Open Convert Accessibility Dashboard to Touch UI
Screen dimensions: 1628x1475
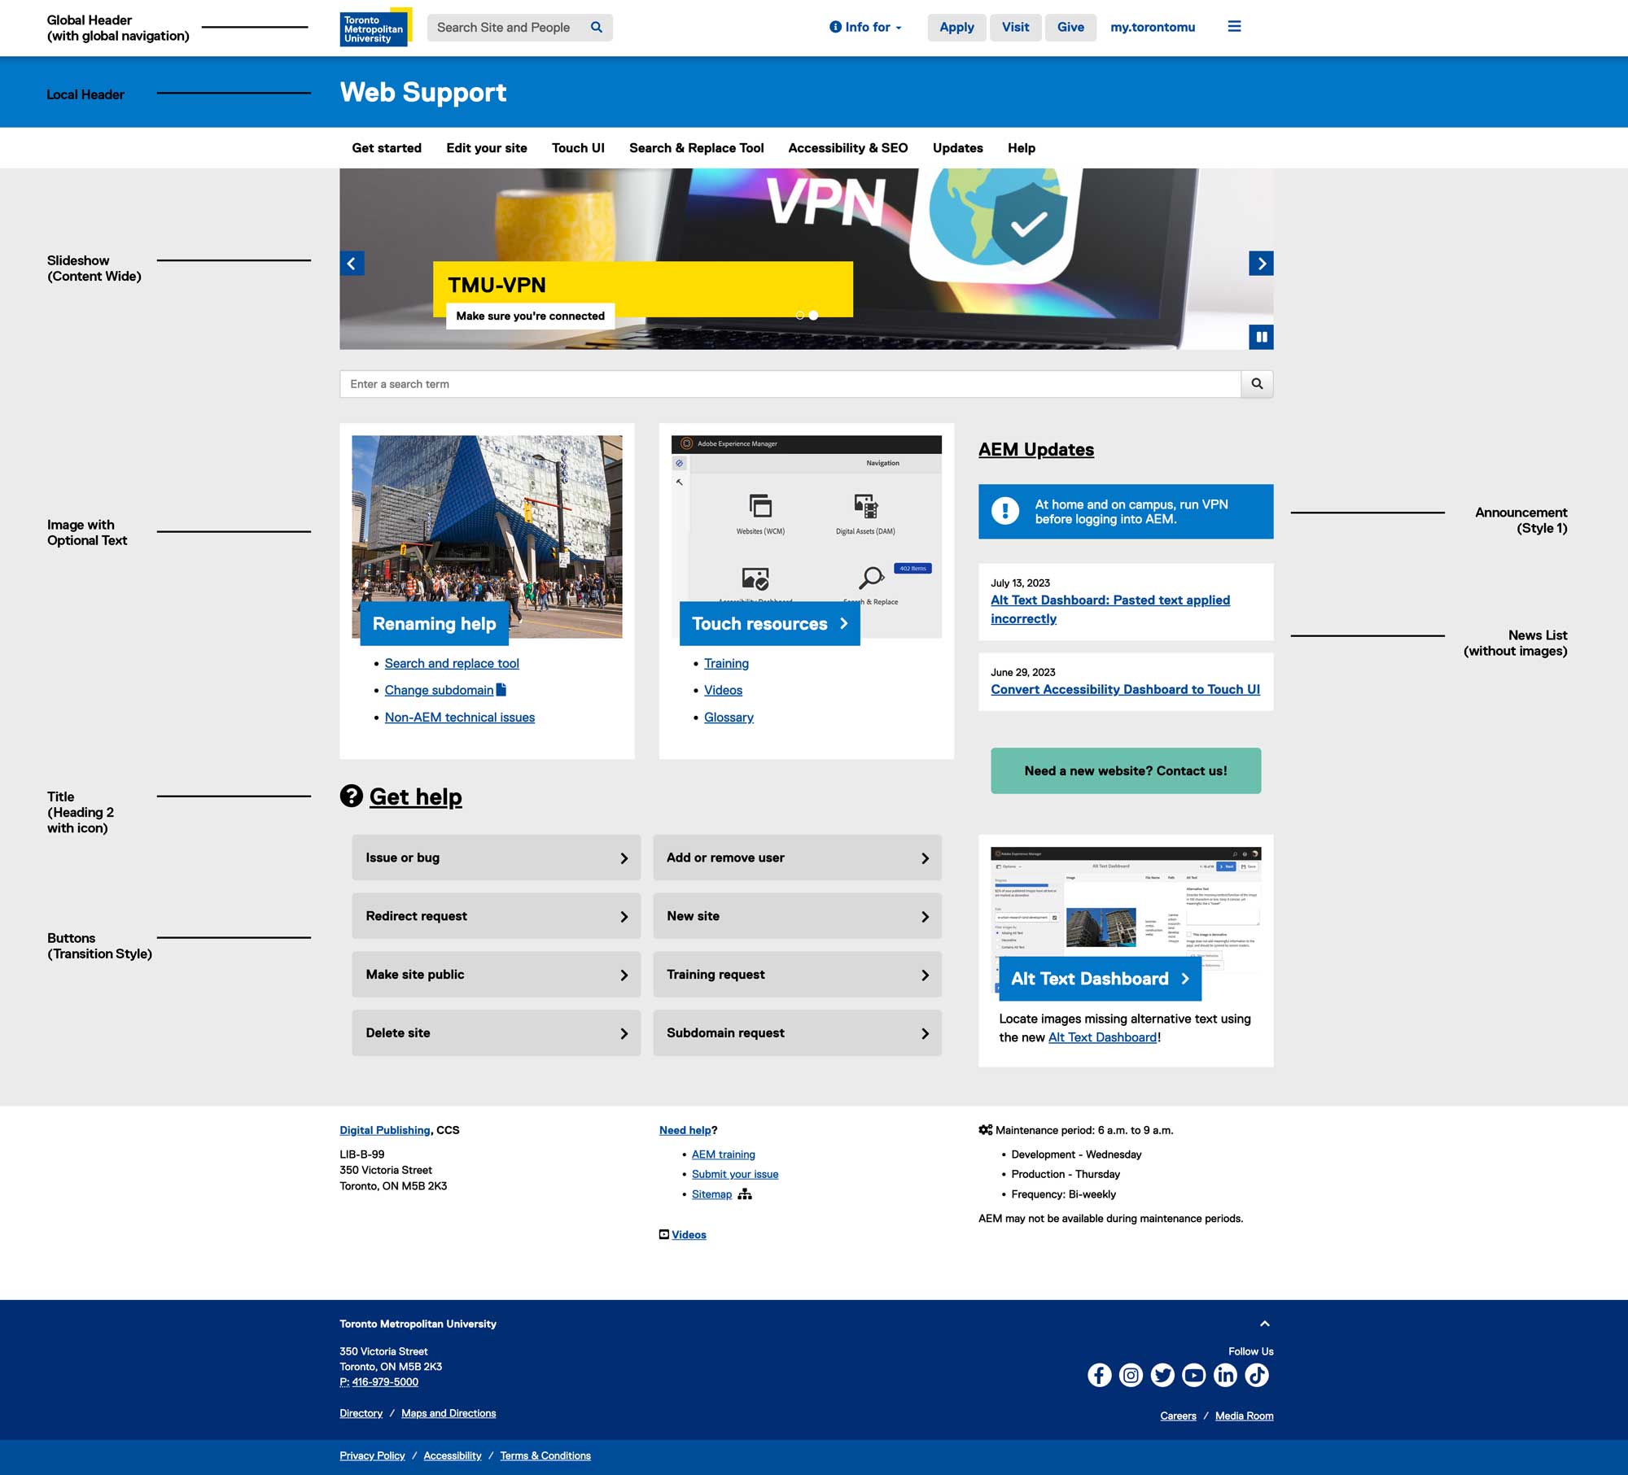[x=1125, y=689]
